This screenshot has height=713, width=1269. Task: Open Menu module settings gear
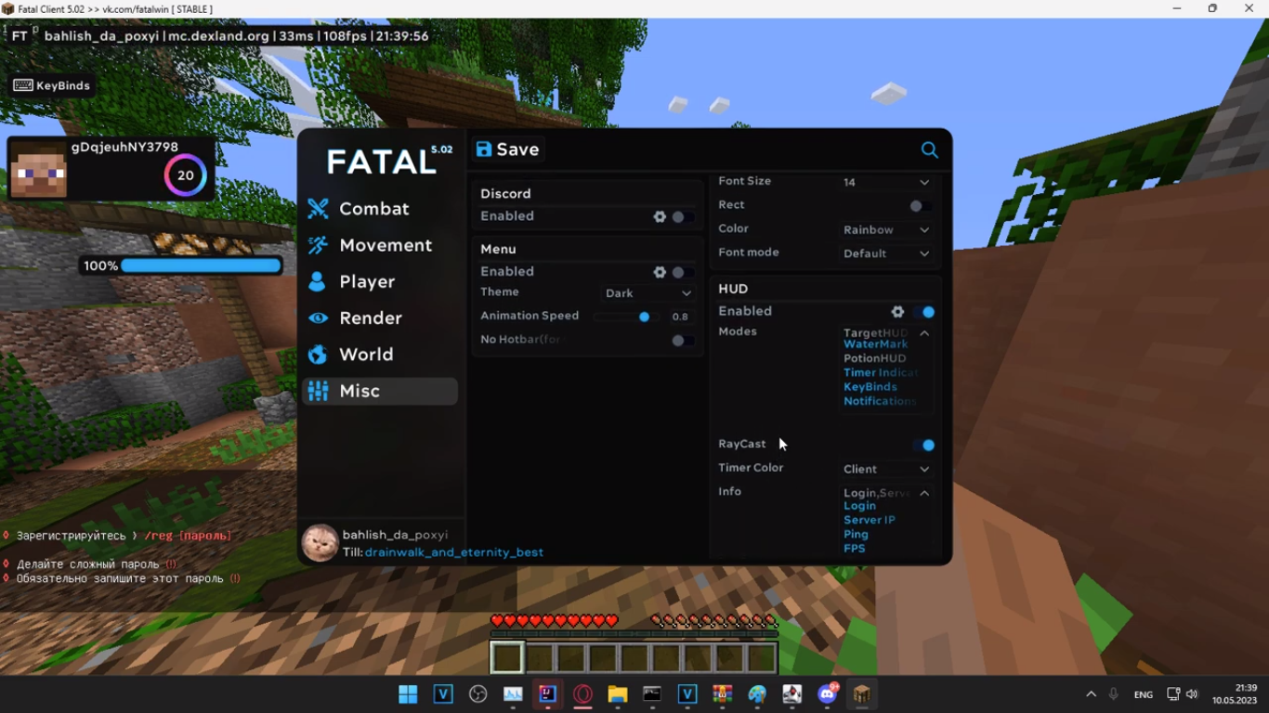[660, 272]
